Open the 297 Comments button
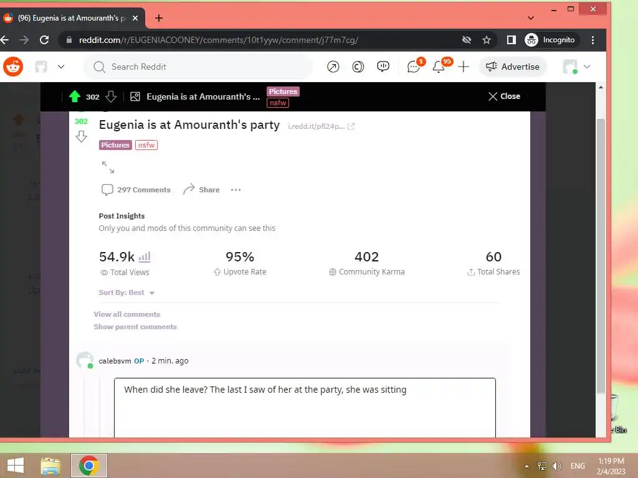The height and width of the screenshot is (478, 638). pos(136,190)
